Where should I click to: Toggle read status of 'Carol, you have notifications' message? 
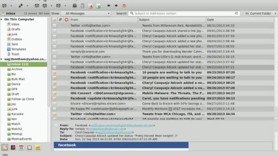pyautogui.click(x=54, y=98)
